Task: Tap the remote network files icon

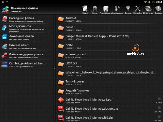Action: click(5, 55)
